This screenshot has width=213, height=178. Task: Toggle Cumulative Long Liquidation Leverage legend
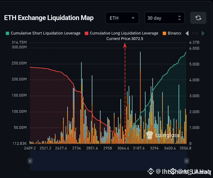click(x=122, y=33)
